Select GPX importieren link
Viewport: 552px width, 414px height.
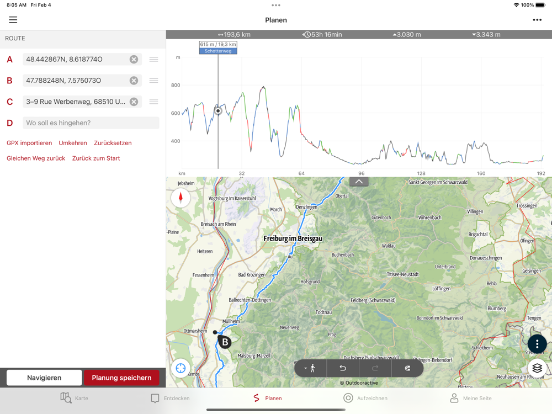[x=29, y=143]
